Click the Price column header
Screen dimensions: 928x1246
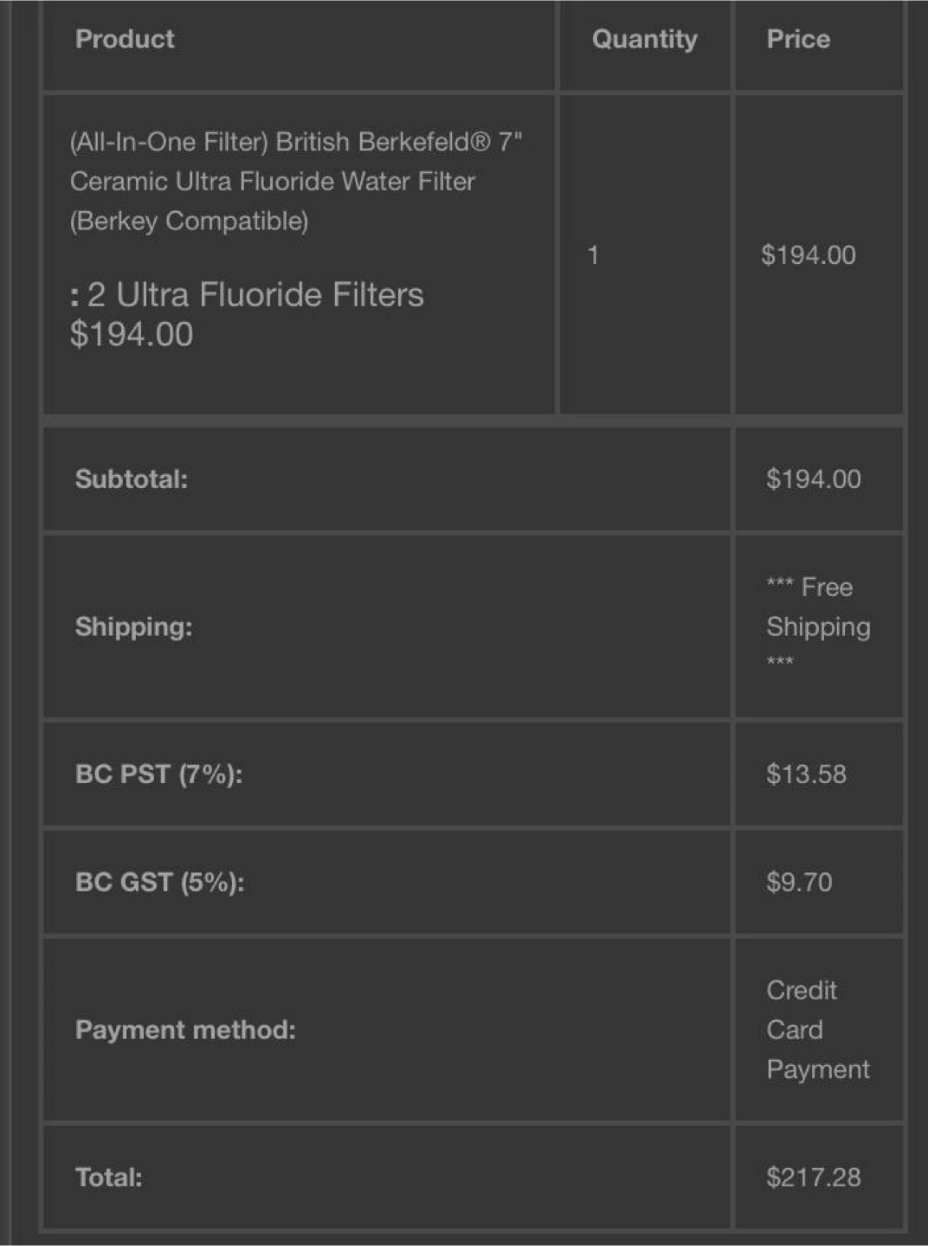click(798, 39)
